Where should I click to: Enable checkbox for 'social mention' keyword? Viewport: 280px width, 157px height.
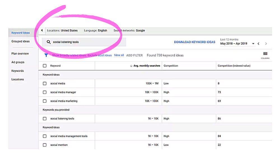tap(45, 145)
